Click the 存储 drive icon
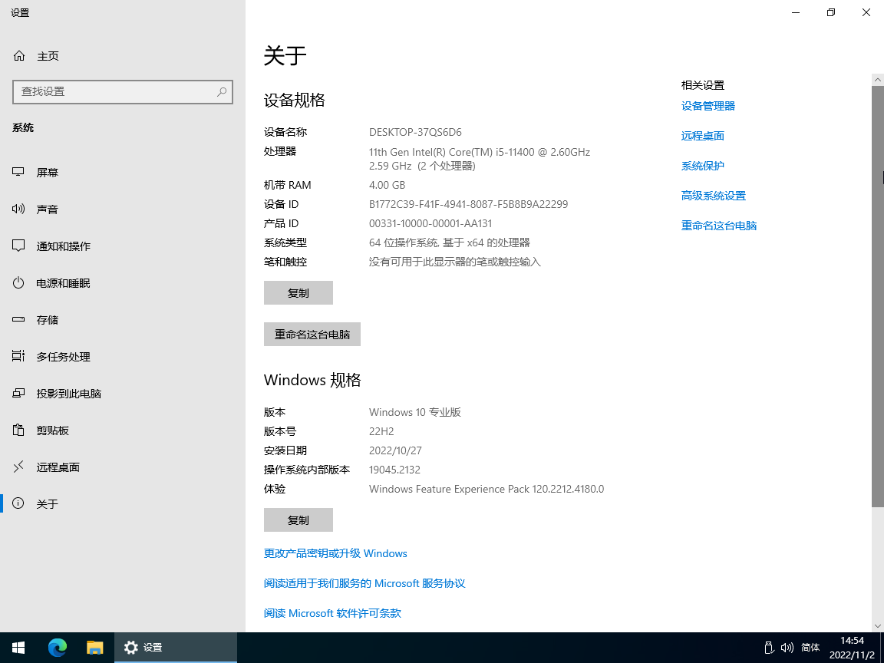 18,320
